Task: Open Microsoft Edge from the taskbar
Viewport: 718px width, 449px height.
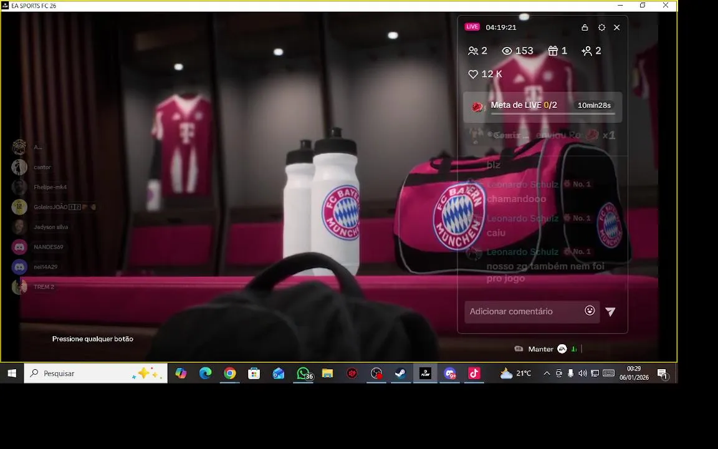Action: [205, 374]
